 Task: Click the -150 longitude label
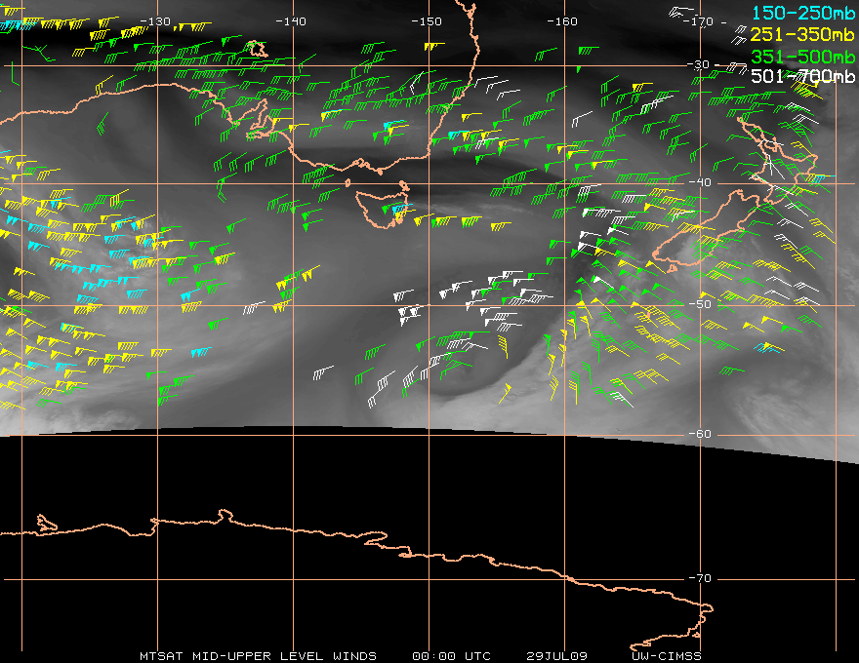[x=427, y=21]
